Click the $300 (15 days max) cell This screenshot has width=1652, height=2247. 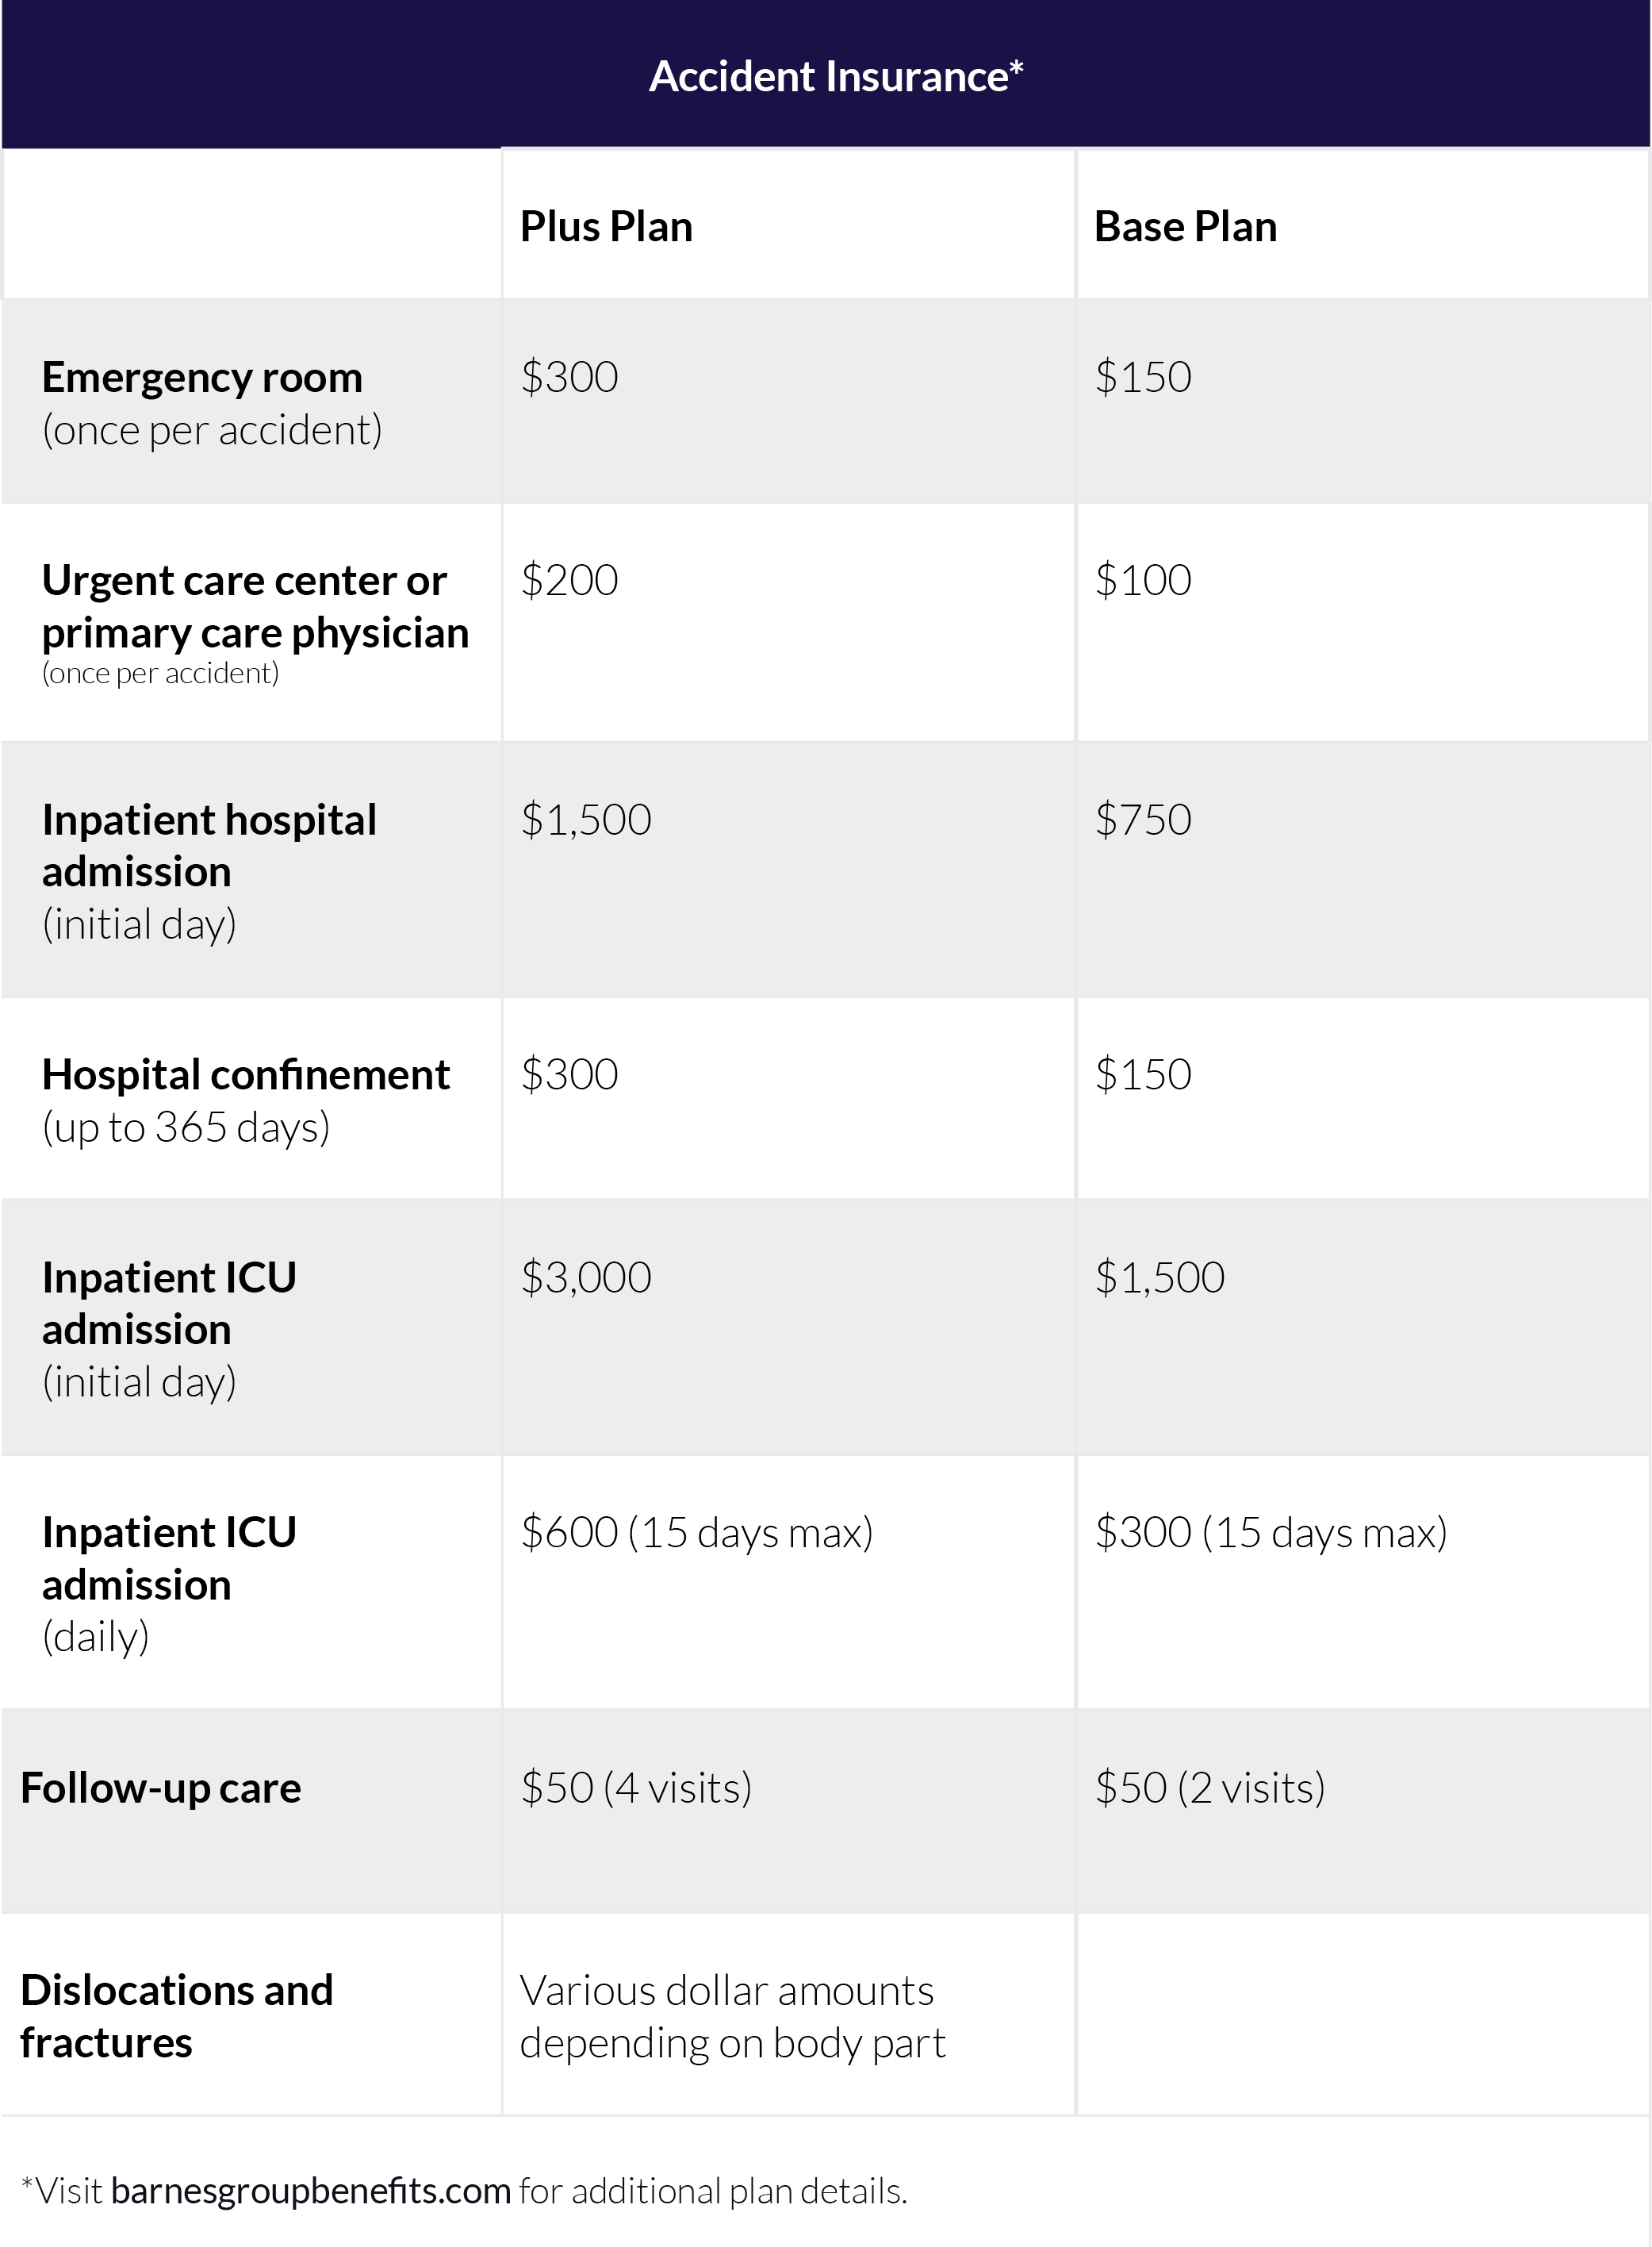coord(1271,1533)
